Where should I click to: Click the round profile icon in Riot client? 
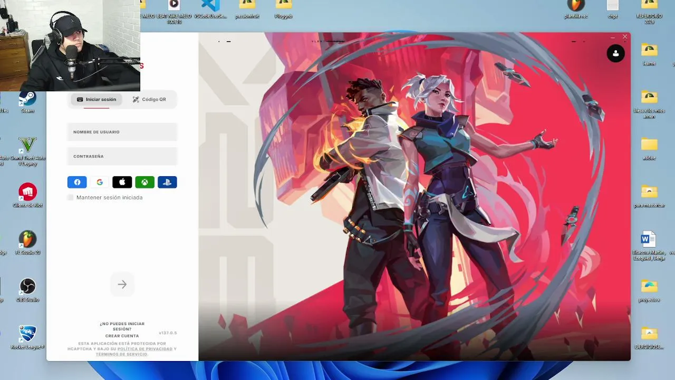pos(615,53)
